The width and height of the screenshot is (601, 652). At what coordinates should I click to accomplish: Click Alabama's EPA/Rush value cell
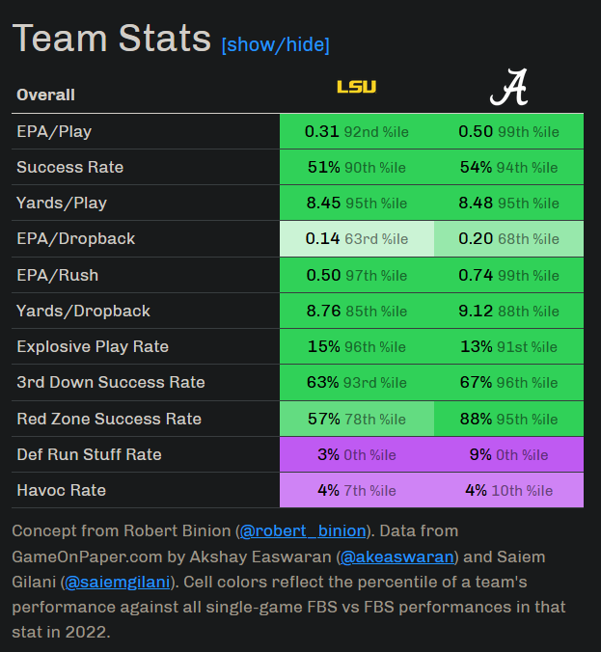[x=508, y=275]
